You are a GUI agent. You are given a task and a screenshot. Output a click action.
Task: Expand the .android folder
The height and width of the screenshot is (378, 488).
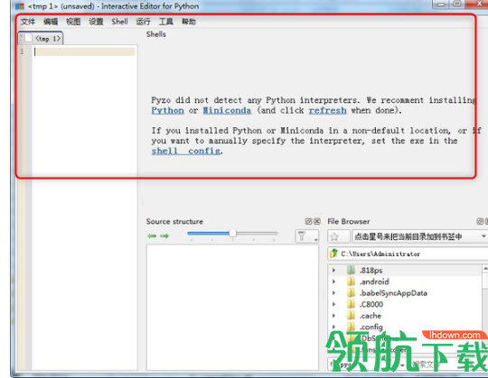click(334, 281)
